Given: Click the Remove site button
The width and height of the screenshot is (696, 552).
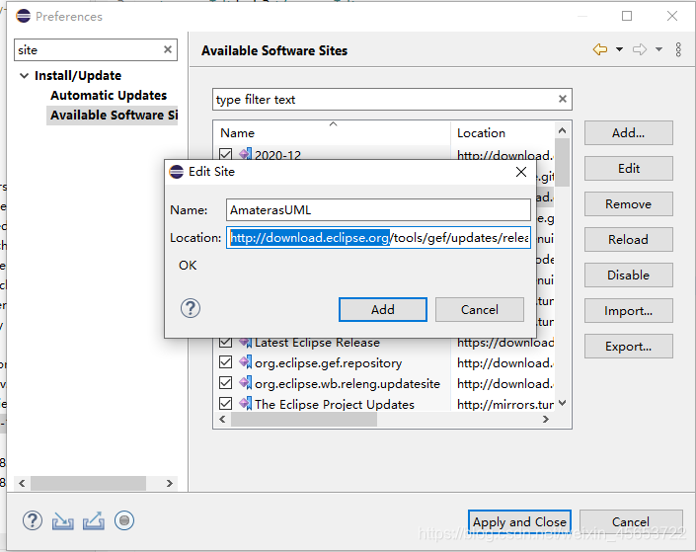Looking at the screenshot, I should click(x=629, y=203).
